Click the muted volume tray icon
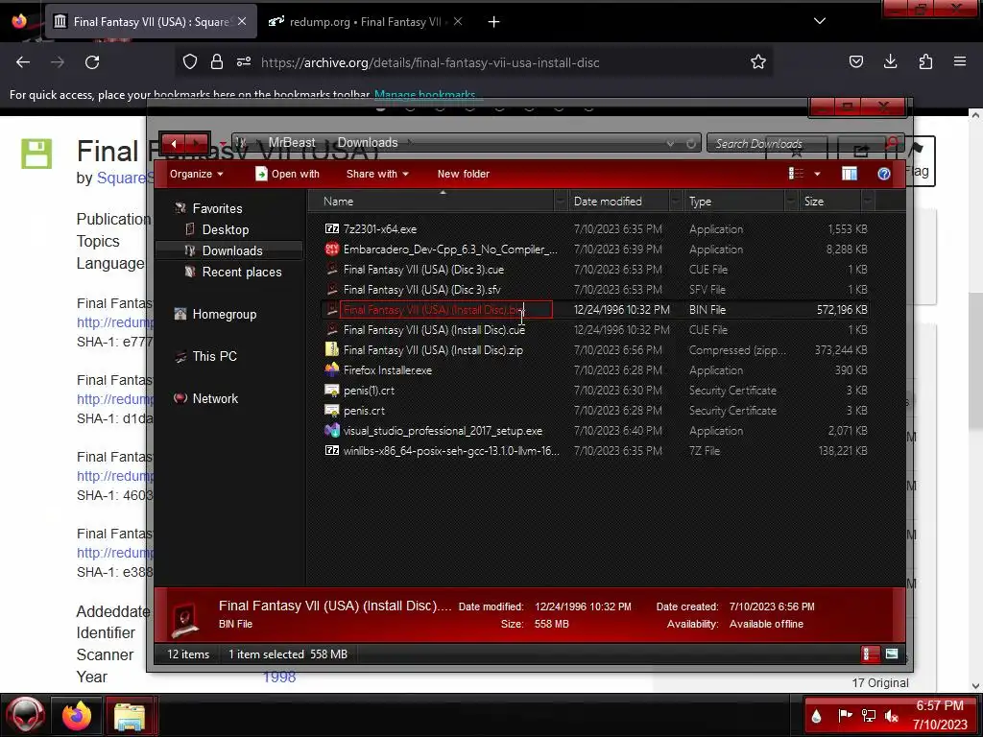The width and height of the screenshot is (983, 737). (x=891, y=716)
